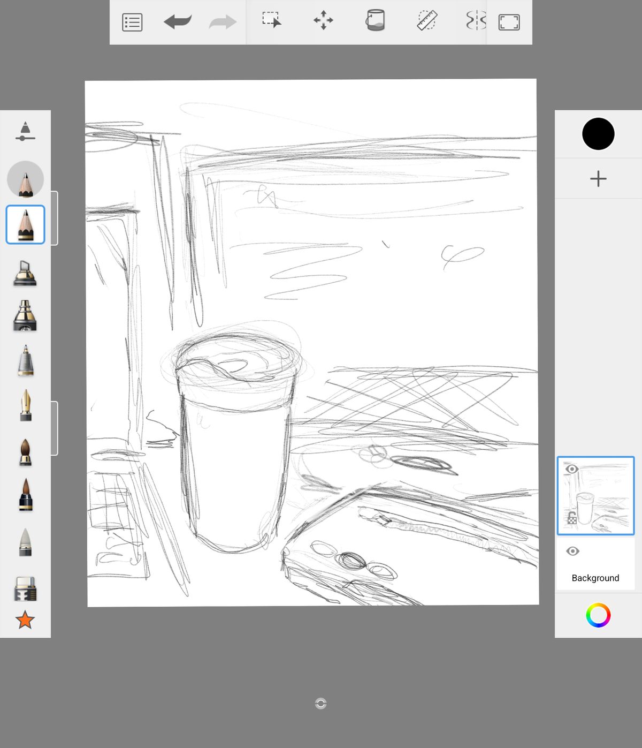
Task: Toggle Background layer visibility eye
Action: (x=572, y=551)
